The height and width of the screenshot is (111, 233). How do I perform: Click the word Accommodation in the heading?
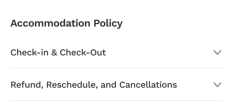pyautogui.click(x=50, y=23)
